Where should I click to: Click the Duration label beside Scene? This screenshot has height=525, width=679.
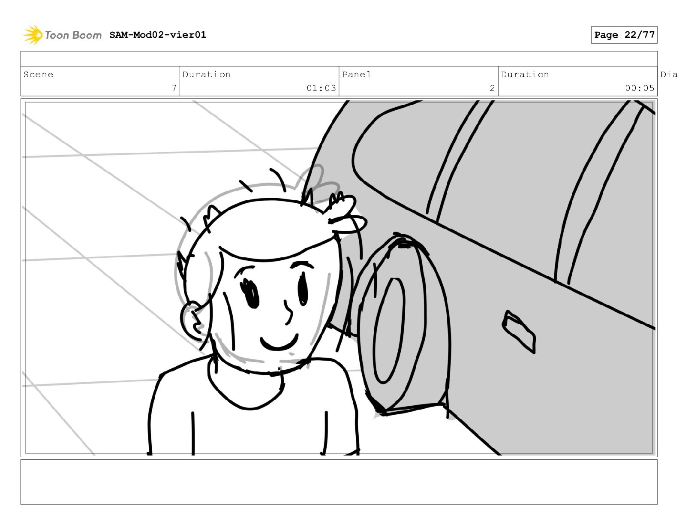(207, 74)
